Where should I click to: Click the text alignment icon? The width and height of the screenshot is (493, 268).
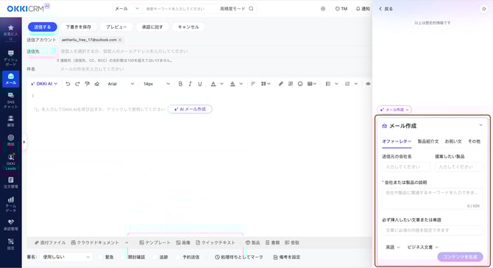253,84
